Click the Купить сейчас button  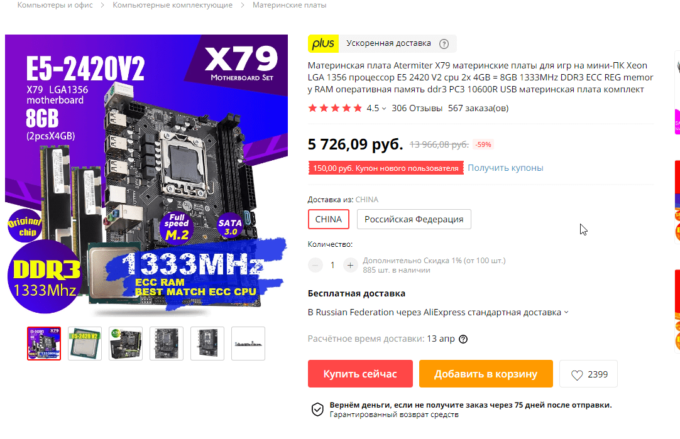click(x=360, y=374)
